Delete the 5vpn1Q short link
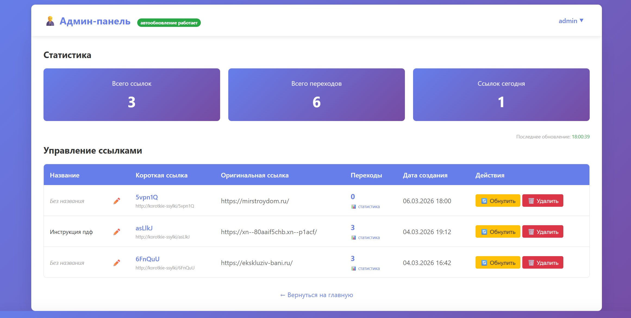The width and height of the screenshot is (631, 318). (x=542, y=201)
